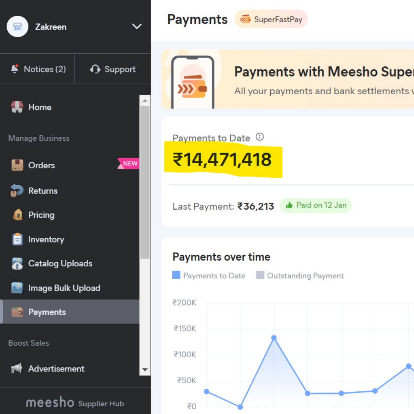Click the Returns arrow icon
This screenshot has height=414, width=414.
pyautogui.click(x=17, y=191)
